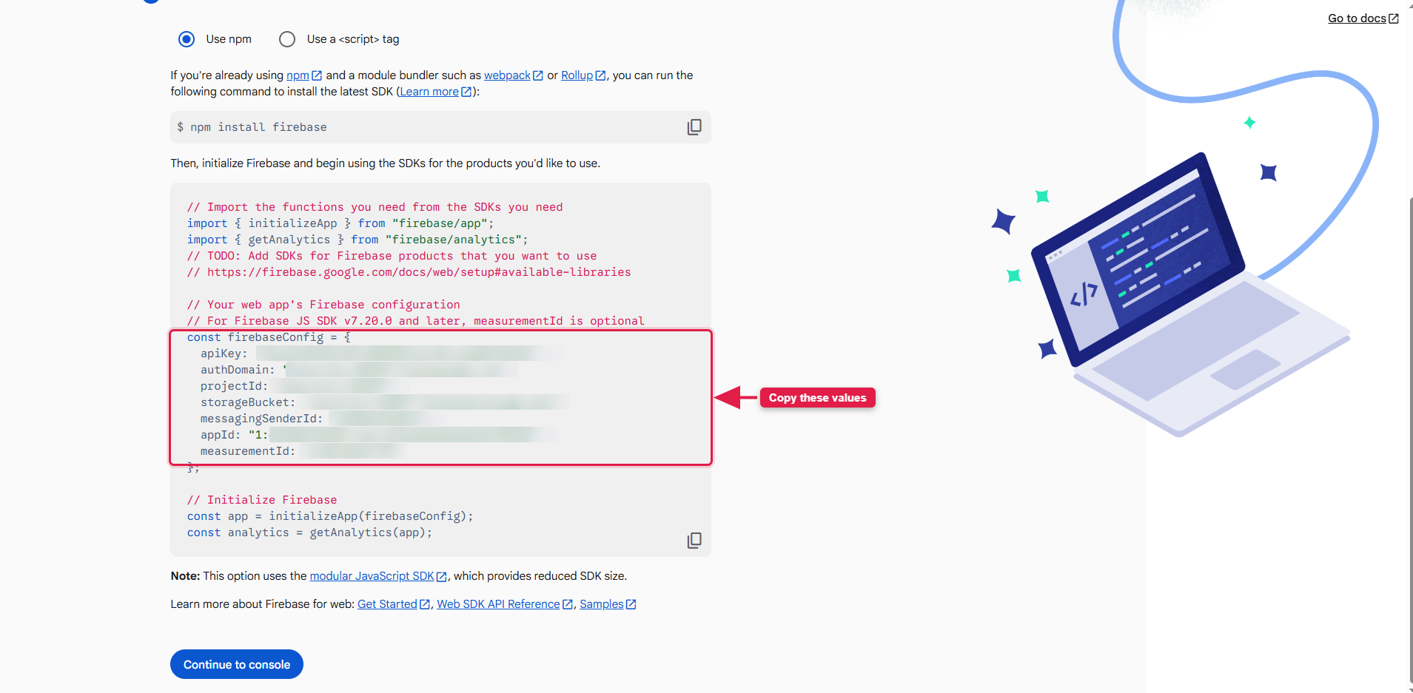
Task: Open the npm link
Action: [298, 75]
